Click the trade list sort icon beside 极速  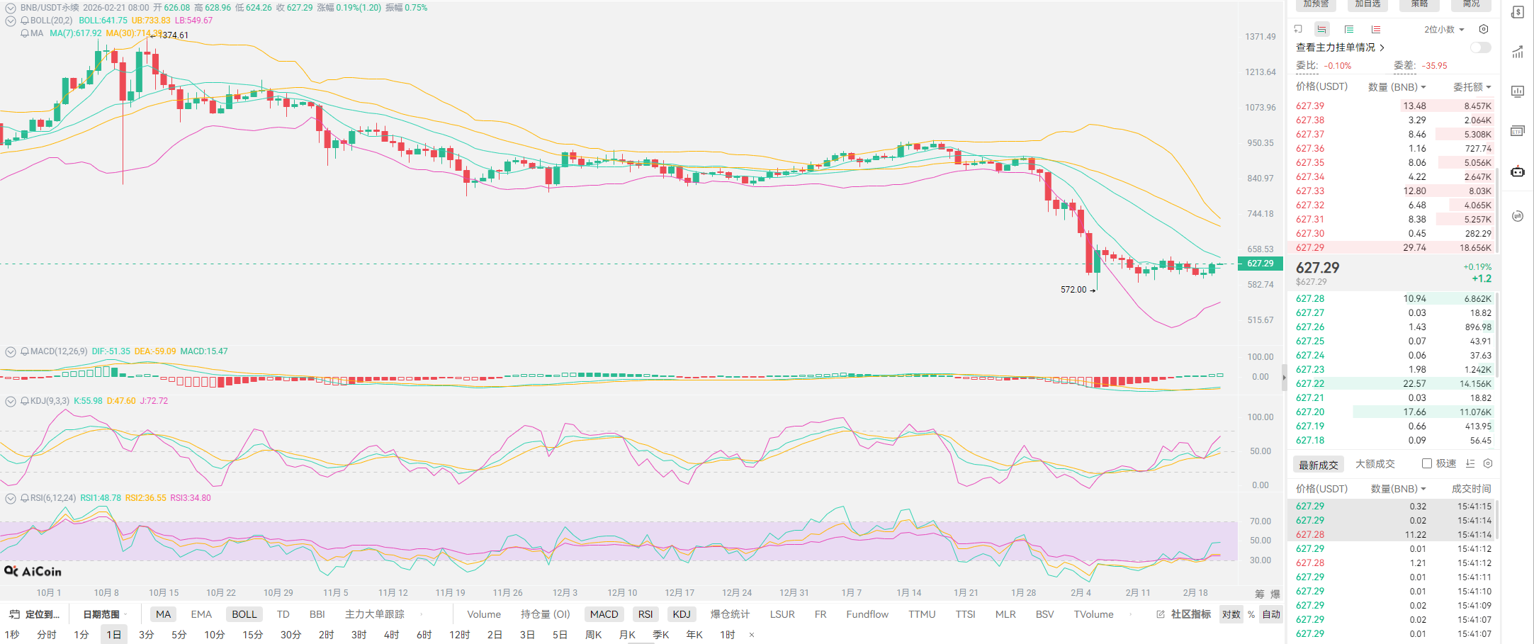[x=1470, y=463]
